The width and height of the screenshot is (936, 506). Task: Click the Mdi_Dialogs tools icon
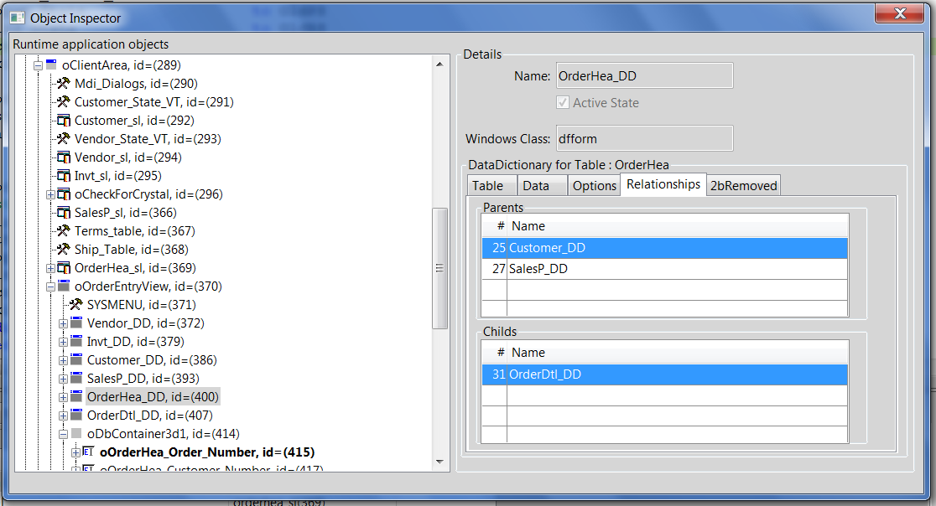click(63, 84)
